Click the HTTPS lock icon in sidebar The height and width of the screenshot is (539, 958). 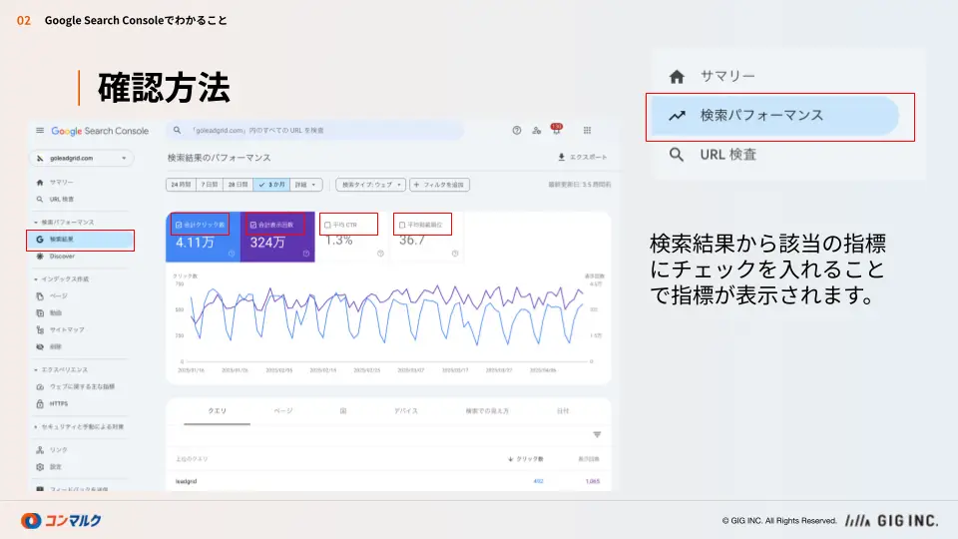(x=40, y=404)
